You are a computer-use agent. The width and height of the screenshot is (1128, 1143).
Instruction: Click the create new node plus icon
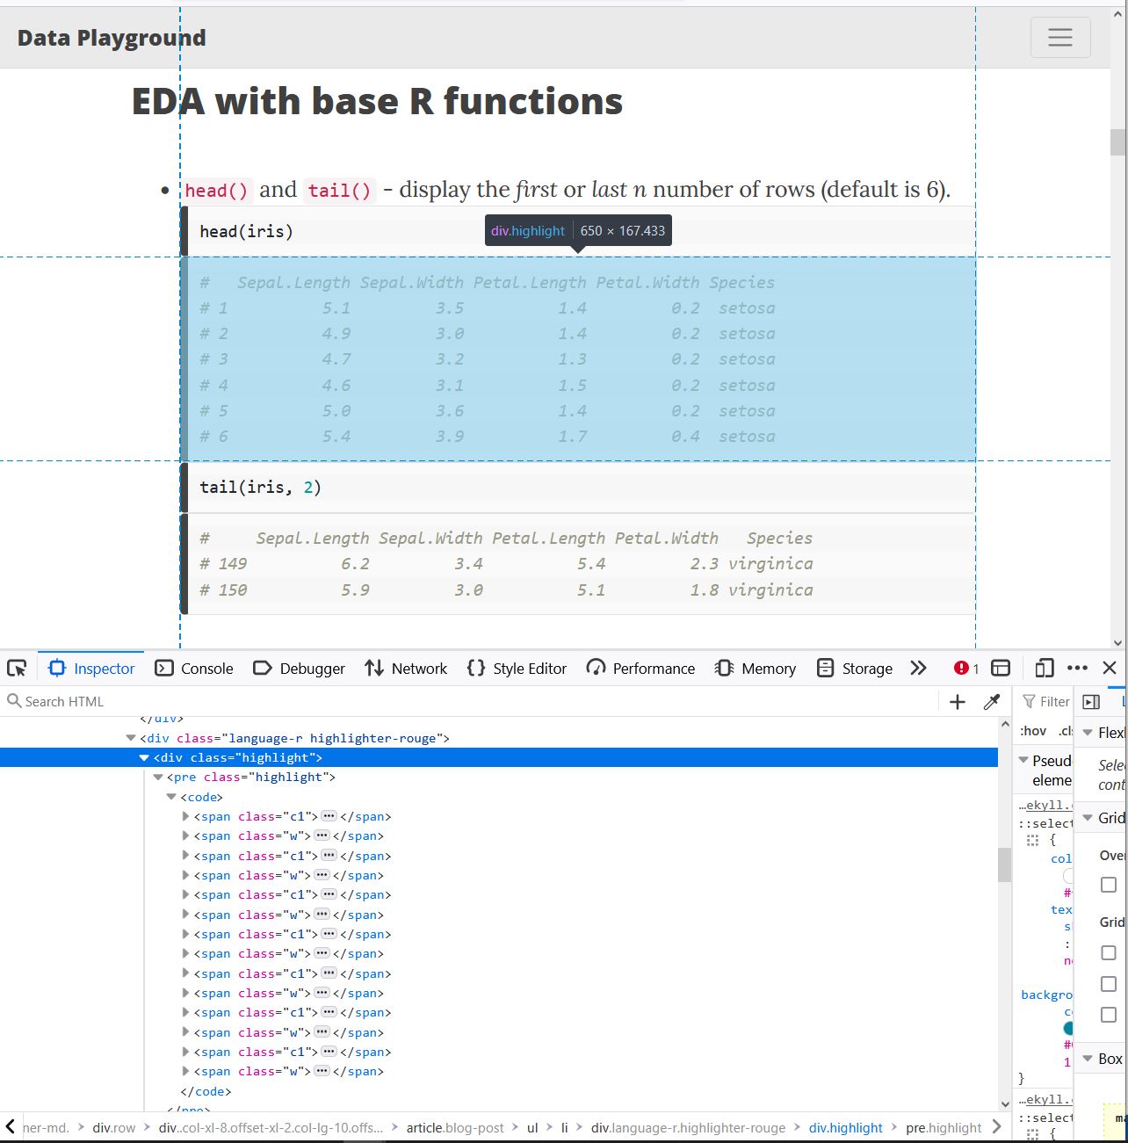click(x=958, y=701)
